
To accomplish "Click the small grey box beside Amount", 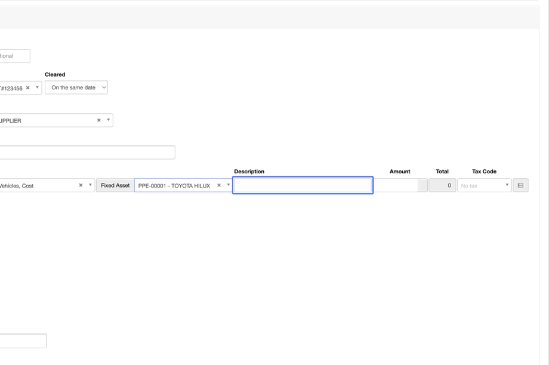I will [422, 185].
